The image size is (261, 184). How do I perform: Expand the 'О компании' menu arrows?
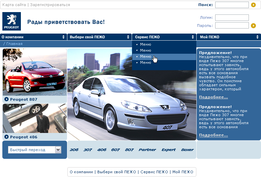coord(64,37)
